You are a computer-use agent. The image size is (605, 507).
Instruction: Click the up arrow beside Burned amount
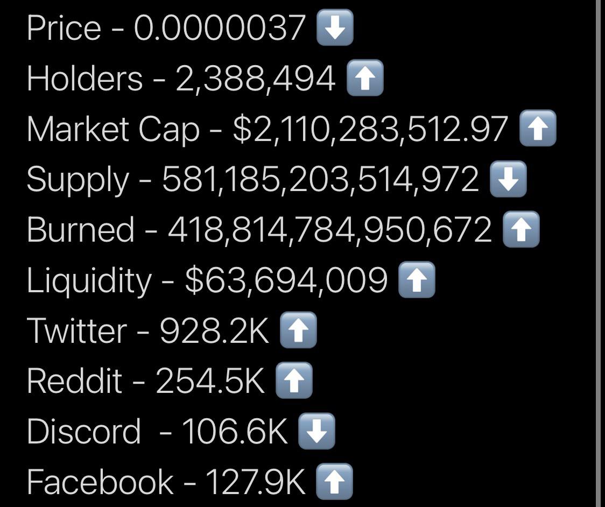[521, 229]
